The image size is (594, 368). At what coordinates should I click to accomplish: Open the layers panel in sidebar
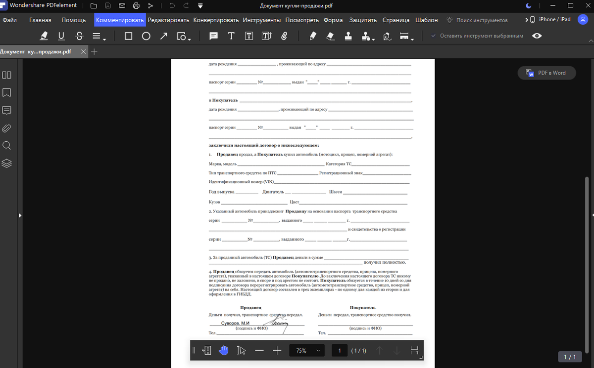[7, 164]
